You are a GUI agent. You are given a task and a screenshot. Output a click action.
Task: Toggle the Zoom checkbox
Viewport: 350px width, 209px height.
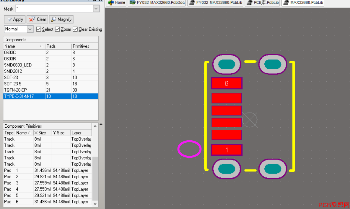tap(57, 29)
